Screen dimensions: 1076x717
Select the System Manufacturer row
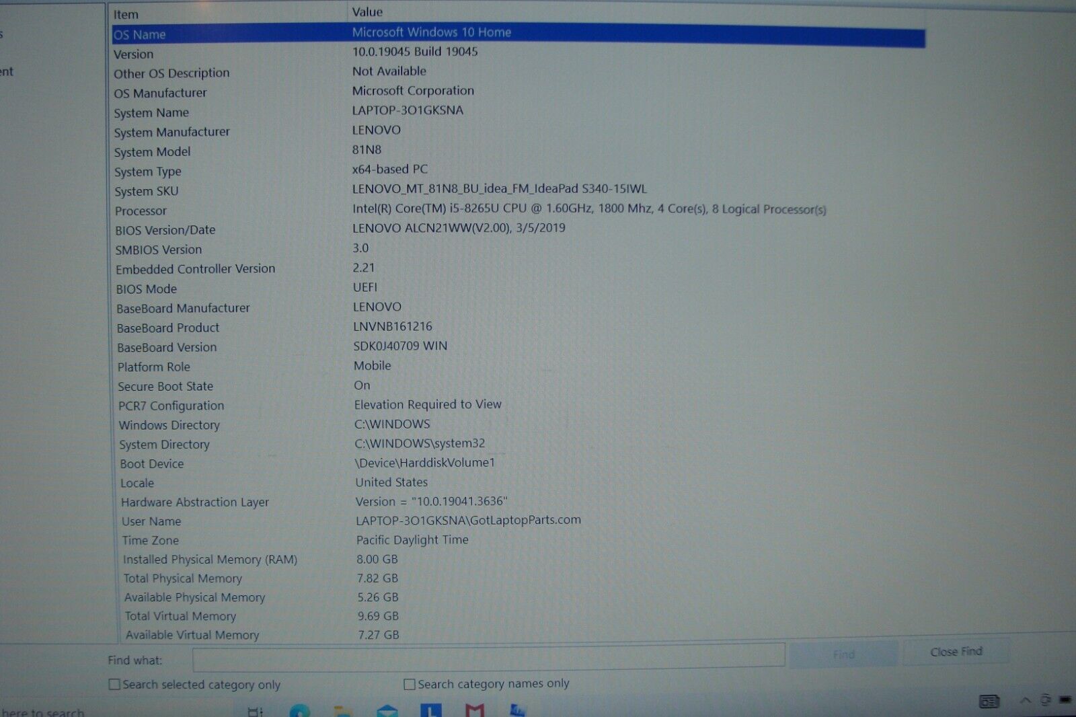click(x=518, y=132)
